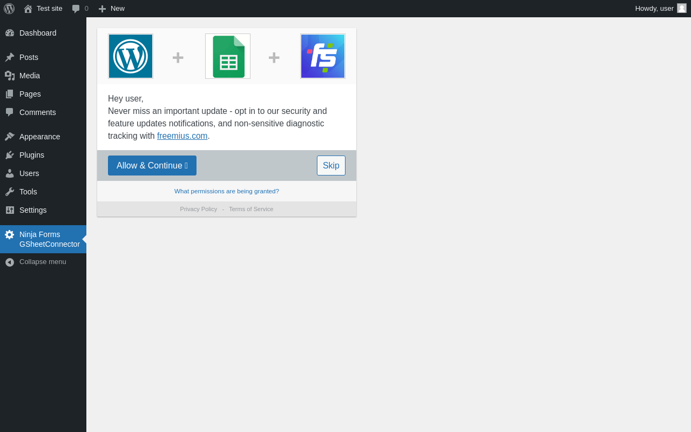Click the Google Sheets logo thumbnail
The height and width of the screenshot is (432, 691).
click(x=228, y=56)
